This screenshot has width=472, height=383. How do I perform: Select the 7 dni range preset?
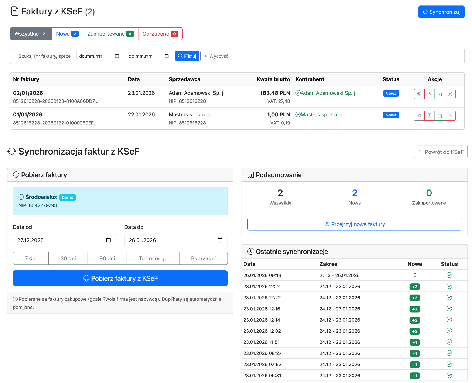coord(31,258)
